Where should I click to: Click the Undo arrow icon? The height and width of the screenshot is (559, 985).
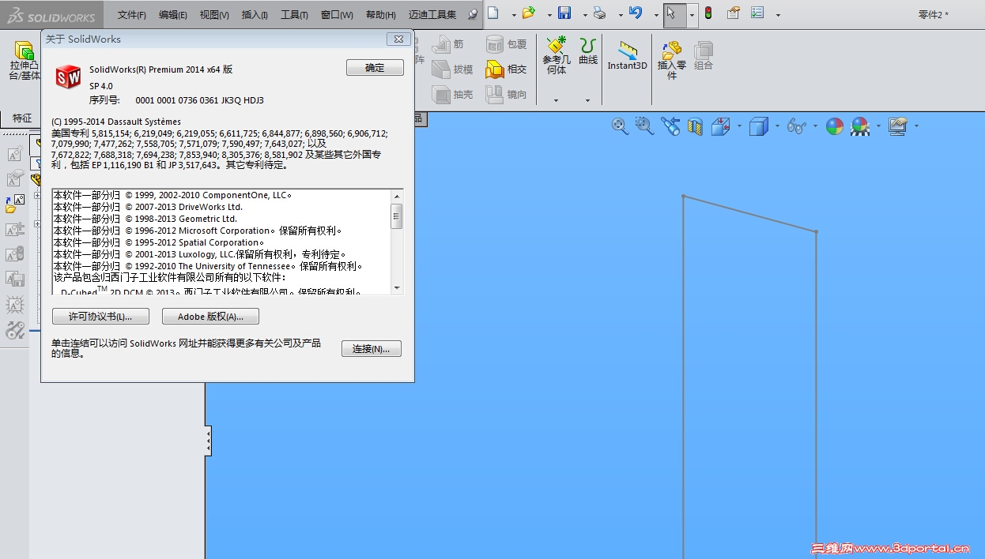(x=636, y=13)
